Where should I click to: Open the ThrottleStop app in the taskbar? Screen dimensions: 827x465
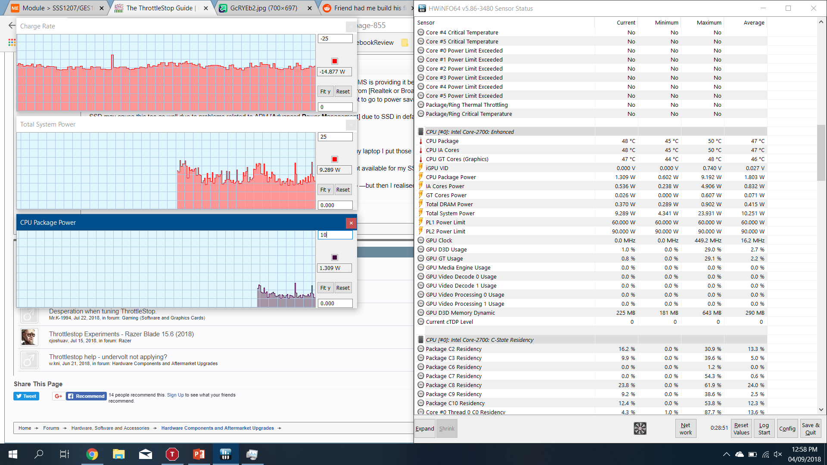tap(172, 454)
